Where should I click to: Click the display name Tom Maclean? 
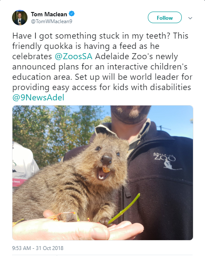click(x=49, y=14)
